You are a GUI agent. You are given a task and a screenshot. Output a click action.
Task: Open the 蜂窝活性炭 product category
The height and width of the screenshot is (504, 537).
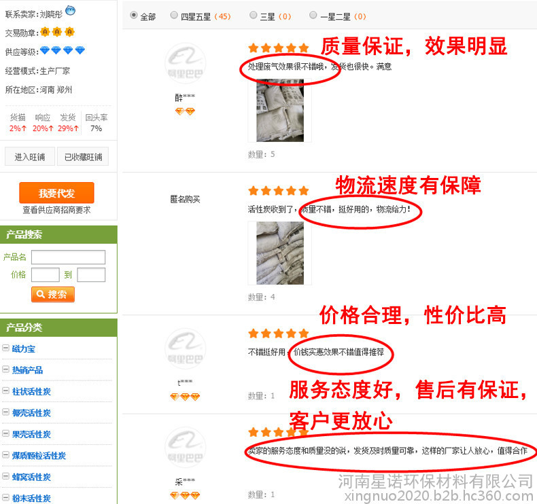pos(31,477)
